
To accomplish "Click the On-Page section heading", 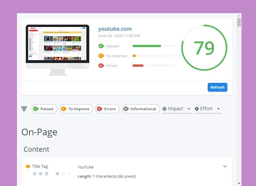I will [x=39, y=132].
